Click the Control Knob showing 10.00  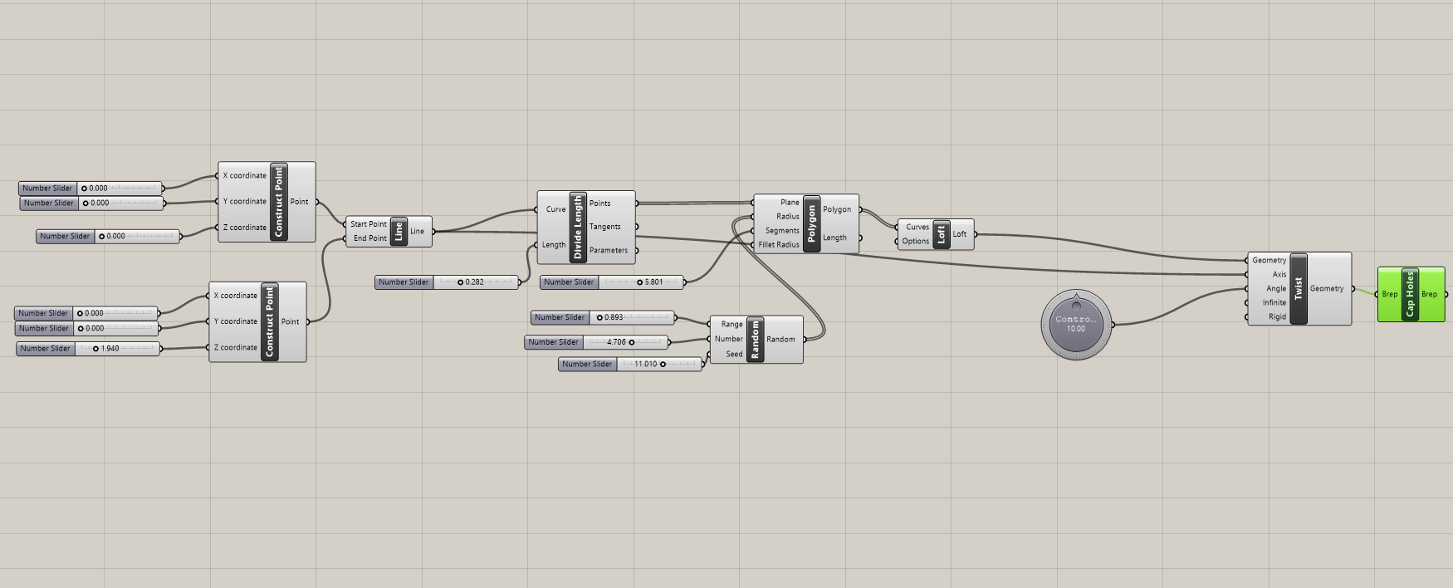[x=1076, y=324]
